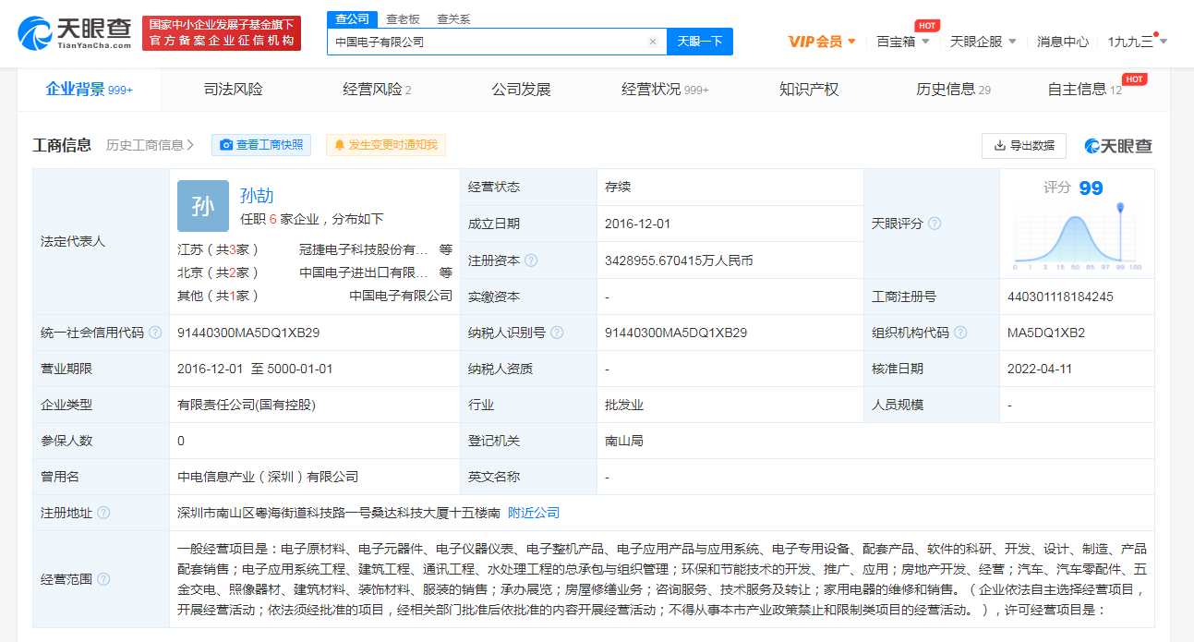
Task: Select the 企业背景 tab
Action: tap(90, 90)
